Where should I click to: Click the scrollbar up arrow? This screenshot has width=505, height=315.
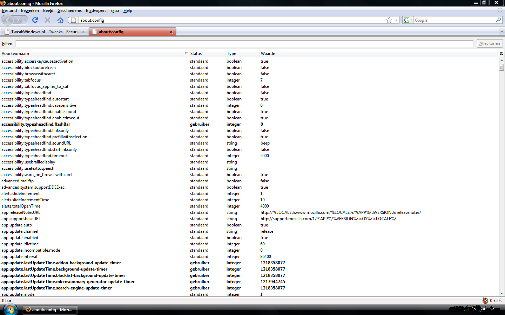pos(502,61)
